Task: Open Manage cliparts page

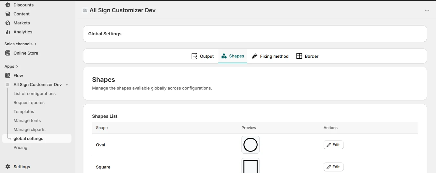Action: pyautogui.click(x=29, y=129)
